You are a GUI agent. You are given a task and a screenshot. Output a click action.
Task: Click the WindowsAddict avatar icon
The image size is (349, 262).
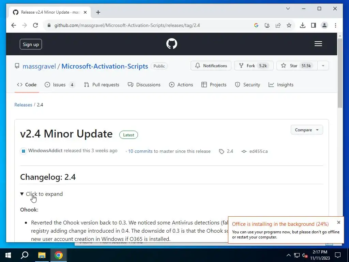tap(24, 151)
